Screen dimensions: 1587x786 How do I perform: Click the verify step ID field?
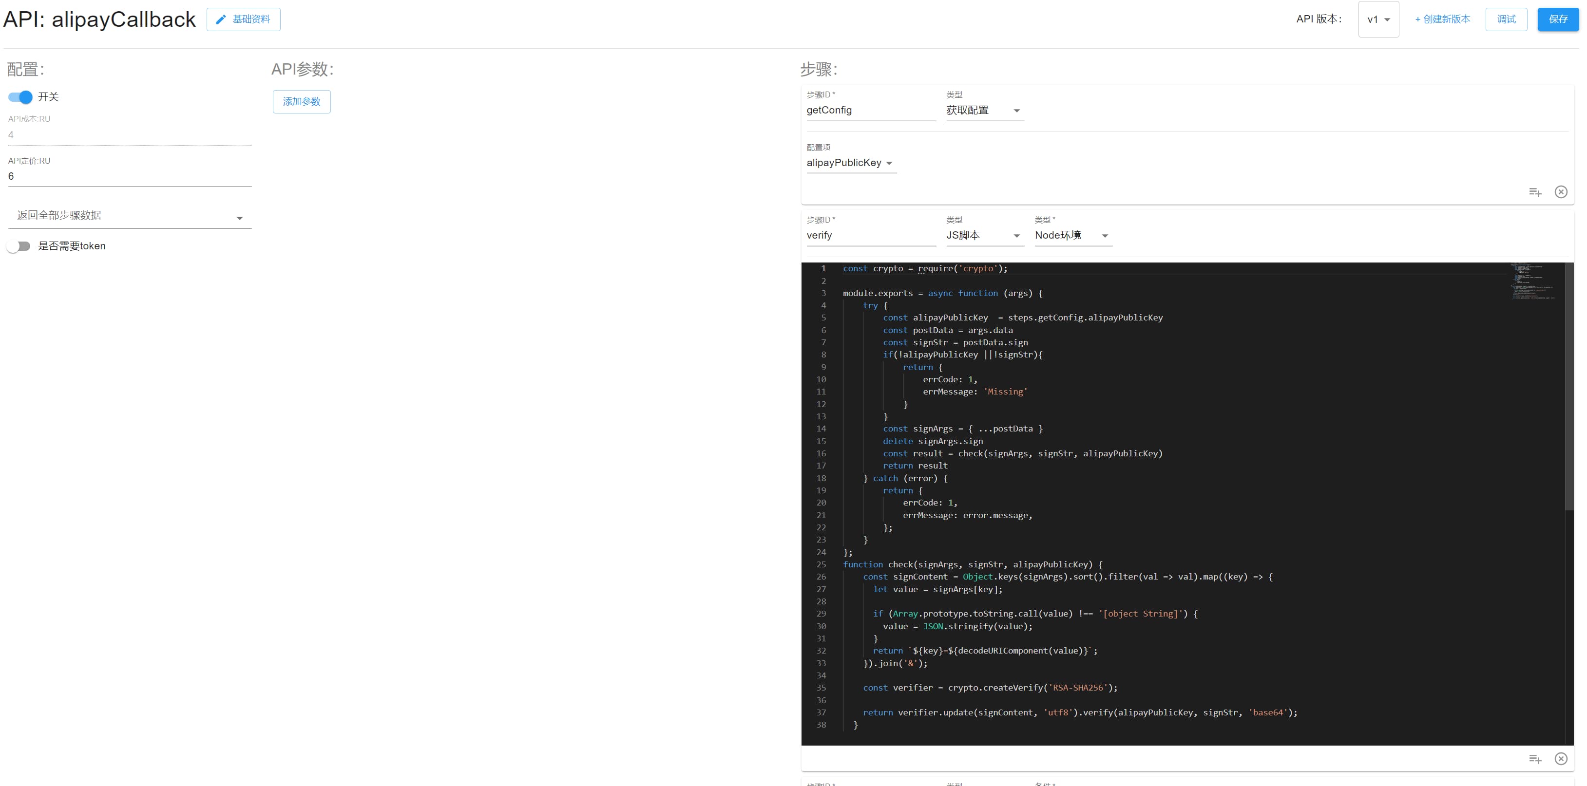point(871,236)
